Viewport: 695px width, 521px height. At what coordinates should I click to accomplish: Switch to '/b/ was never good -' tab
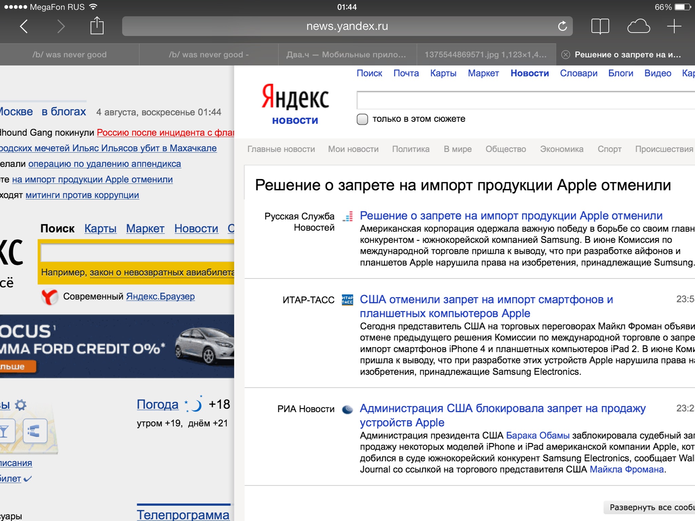pos(209,55)
